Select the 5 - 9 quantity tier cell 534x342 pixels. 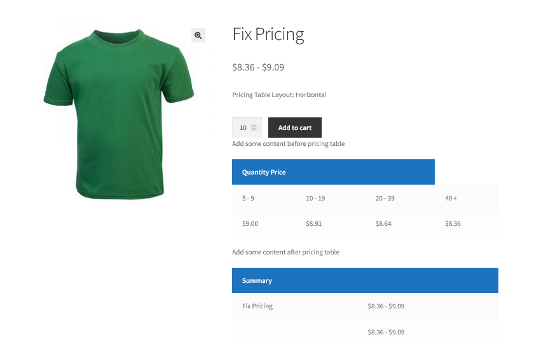(248, 198)
